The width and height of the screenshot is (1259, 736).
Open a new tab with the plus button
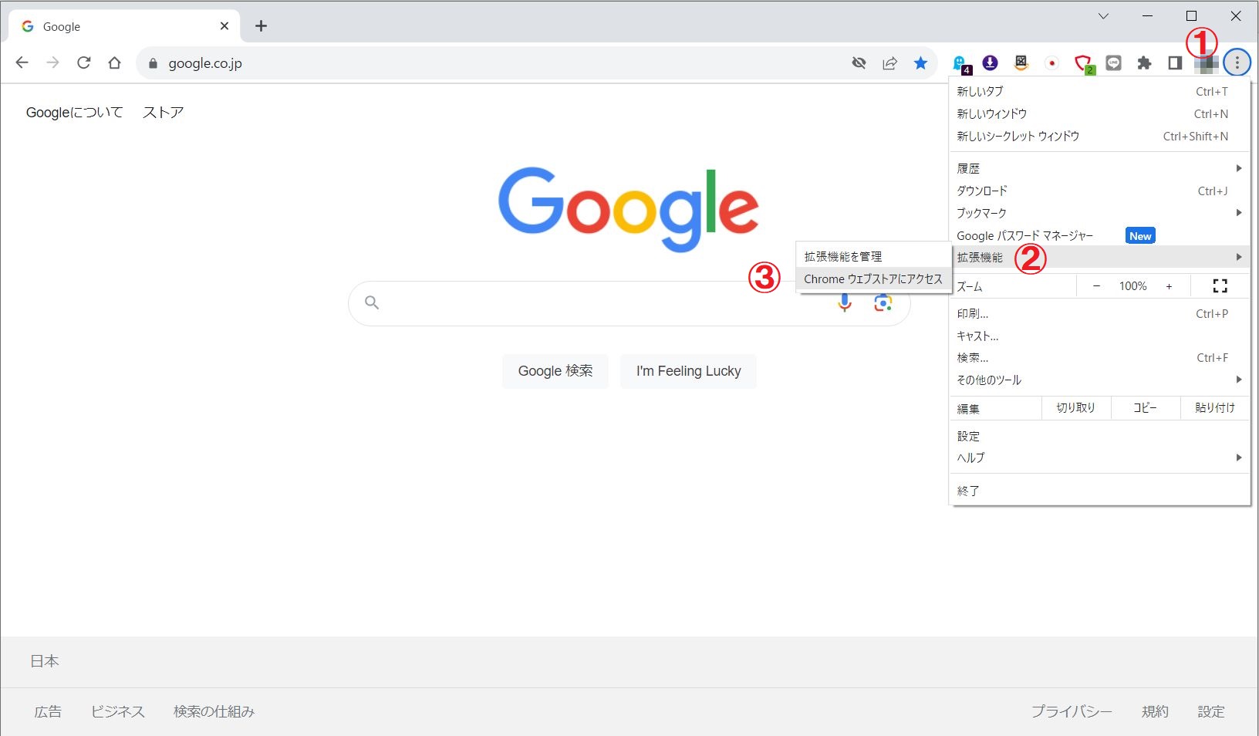tap(261, 26)
